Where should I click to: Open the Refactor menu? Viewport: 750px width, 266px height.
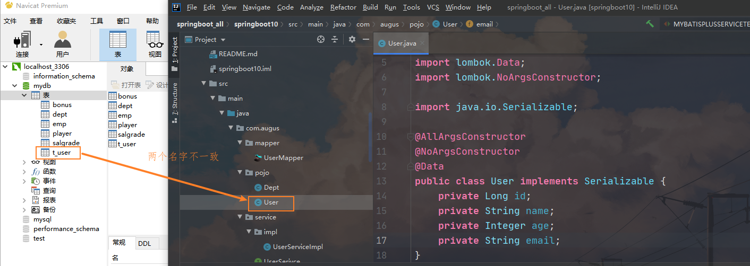click(343, 7)
